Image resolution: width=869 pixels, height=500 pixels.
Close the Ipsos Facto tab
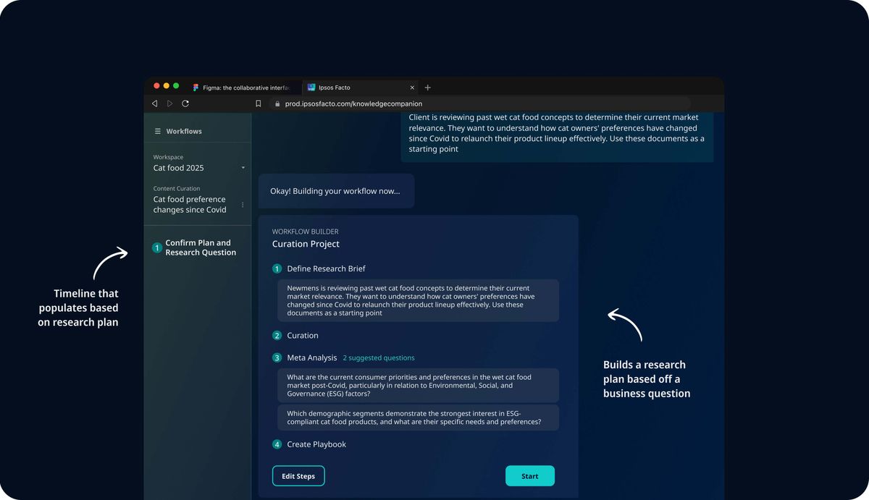413,88
